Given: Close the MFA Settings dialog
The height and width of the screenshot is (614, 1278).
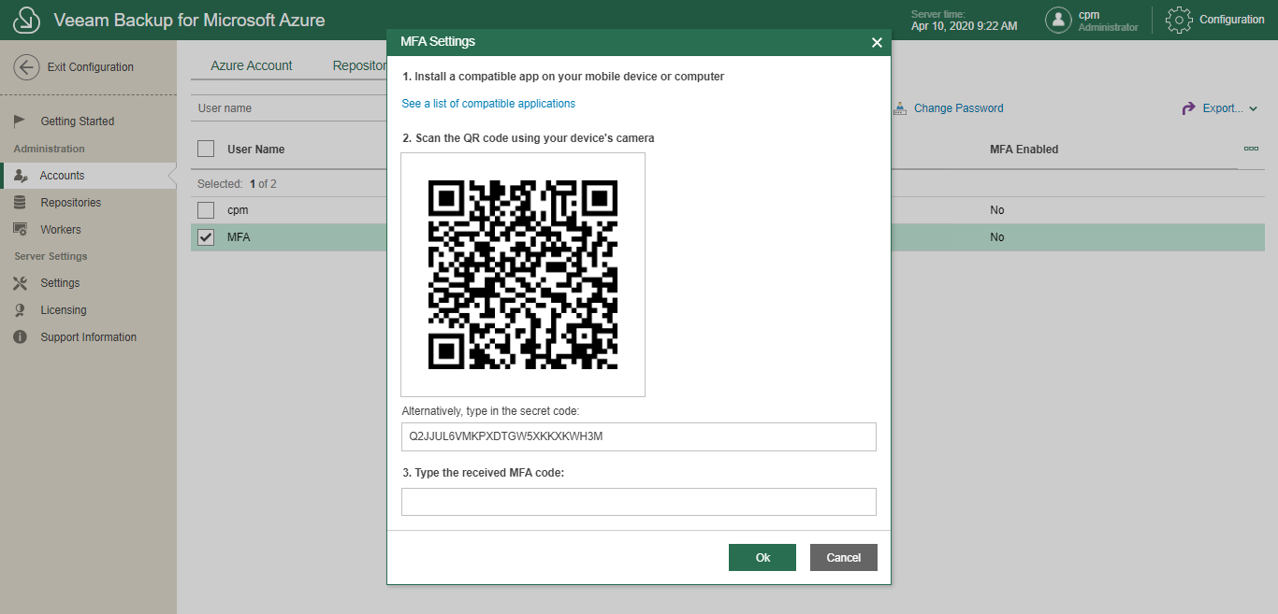Looking at the screenshot, I should click(877, 42).
